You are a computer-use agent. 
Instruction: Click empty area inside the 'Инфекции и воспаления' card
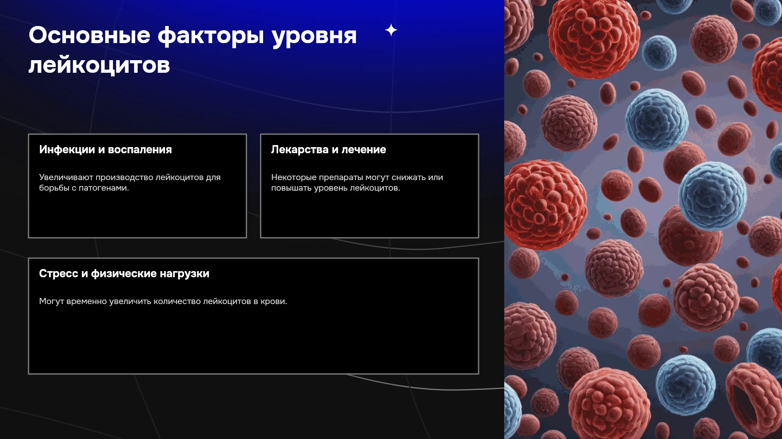(137, 215)
